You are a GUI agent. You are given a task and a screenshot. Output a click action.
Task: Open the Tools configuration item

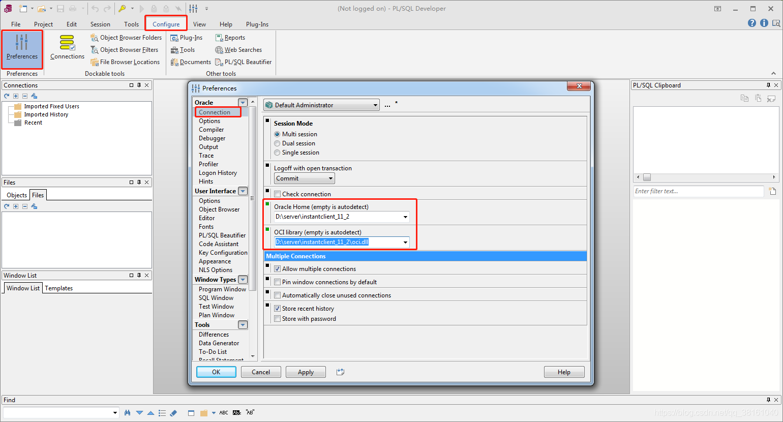(183, 50)
